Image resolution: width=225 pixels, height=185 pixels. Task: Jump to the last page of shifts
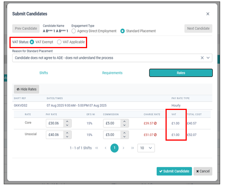(x=133, y=148)
